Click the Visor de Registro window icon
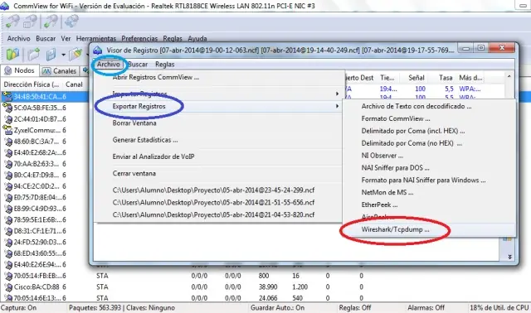Screen dimensions: 531x313 pos(98,51)
